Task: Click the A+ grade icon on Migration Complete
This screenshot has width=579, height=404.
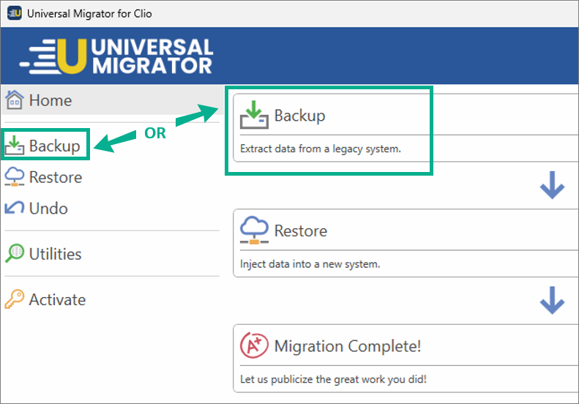Action: [254, 345]
